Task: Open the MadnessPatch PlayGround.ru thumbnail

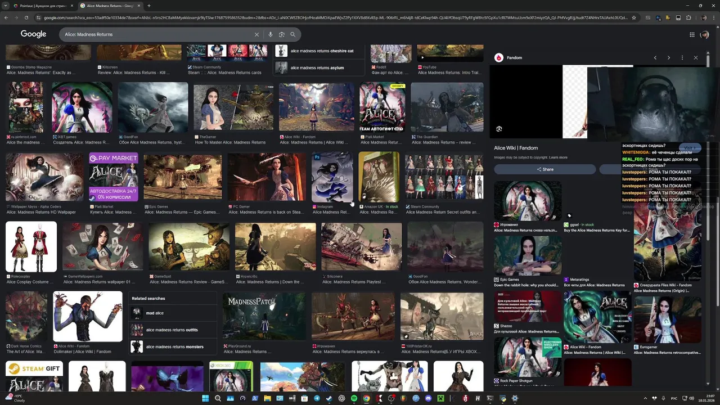Action: pos(264,317)
